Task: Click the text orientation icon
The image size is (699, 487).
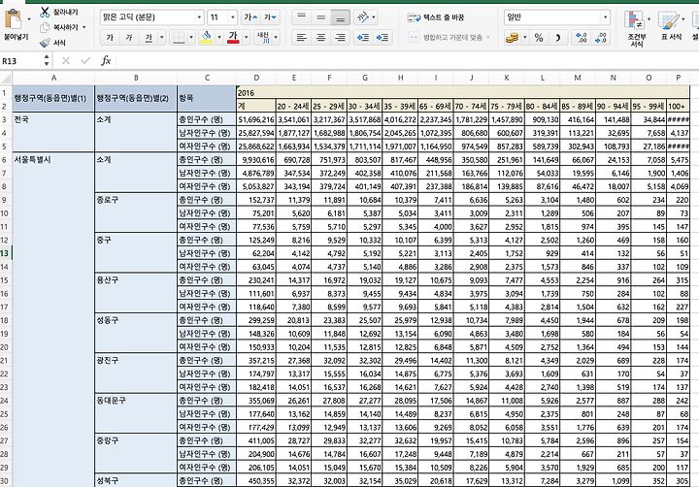Action: (363, 17)
